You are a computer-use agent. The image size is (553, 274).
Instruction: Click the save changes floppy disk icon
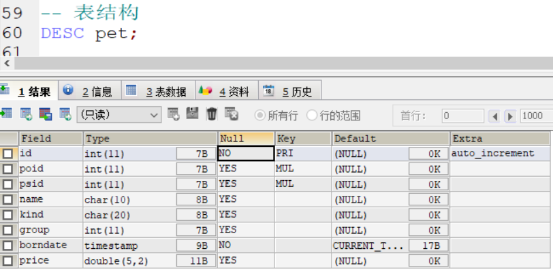click(x=192, y=114)
